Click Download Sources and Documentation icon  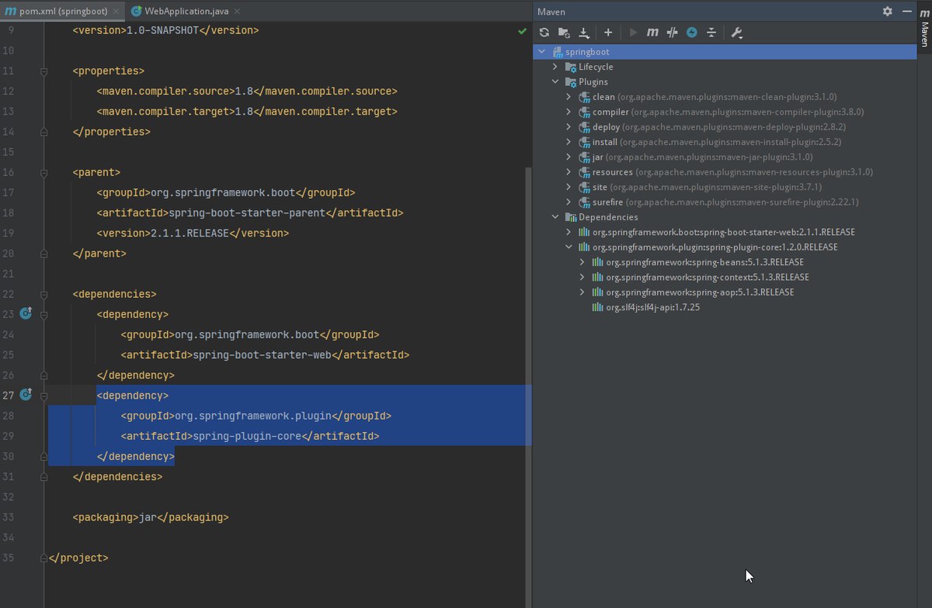tap(584, 33)
